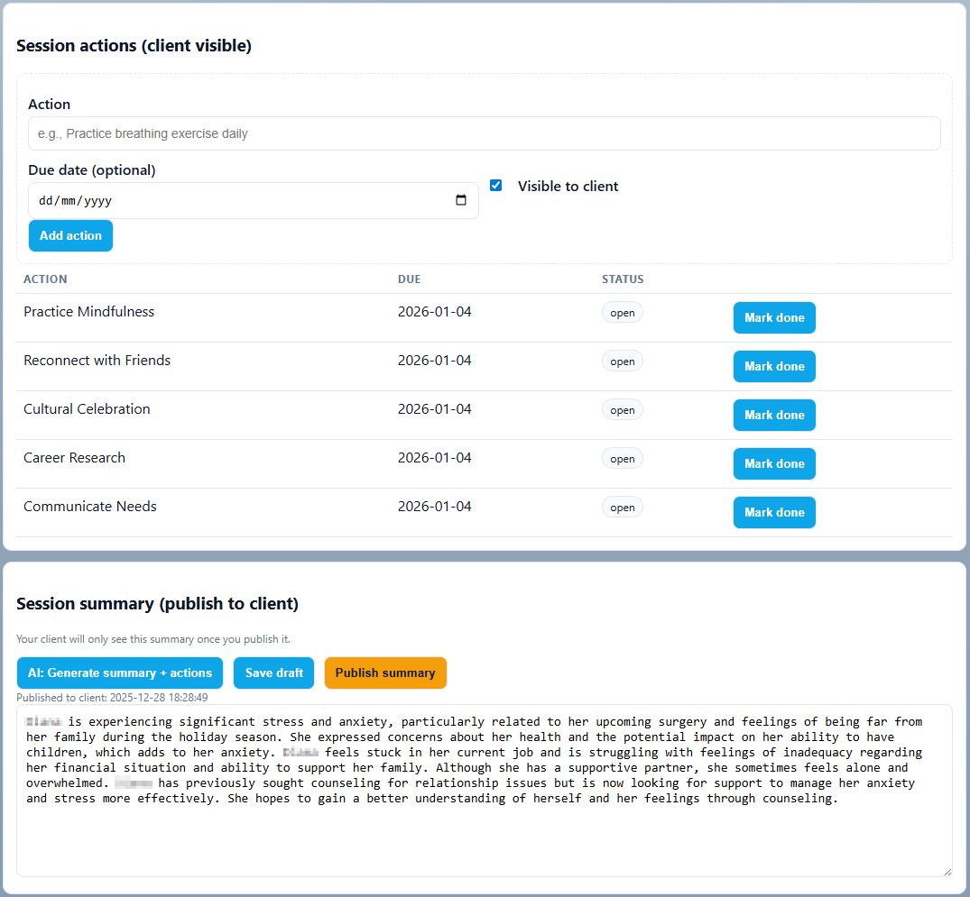Grab the summary textarea resize handle
Image resolution: width=970 pixels, height=897 pixels.
tap(946, 871)
